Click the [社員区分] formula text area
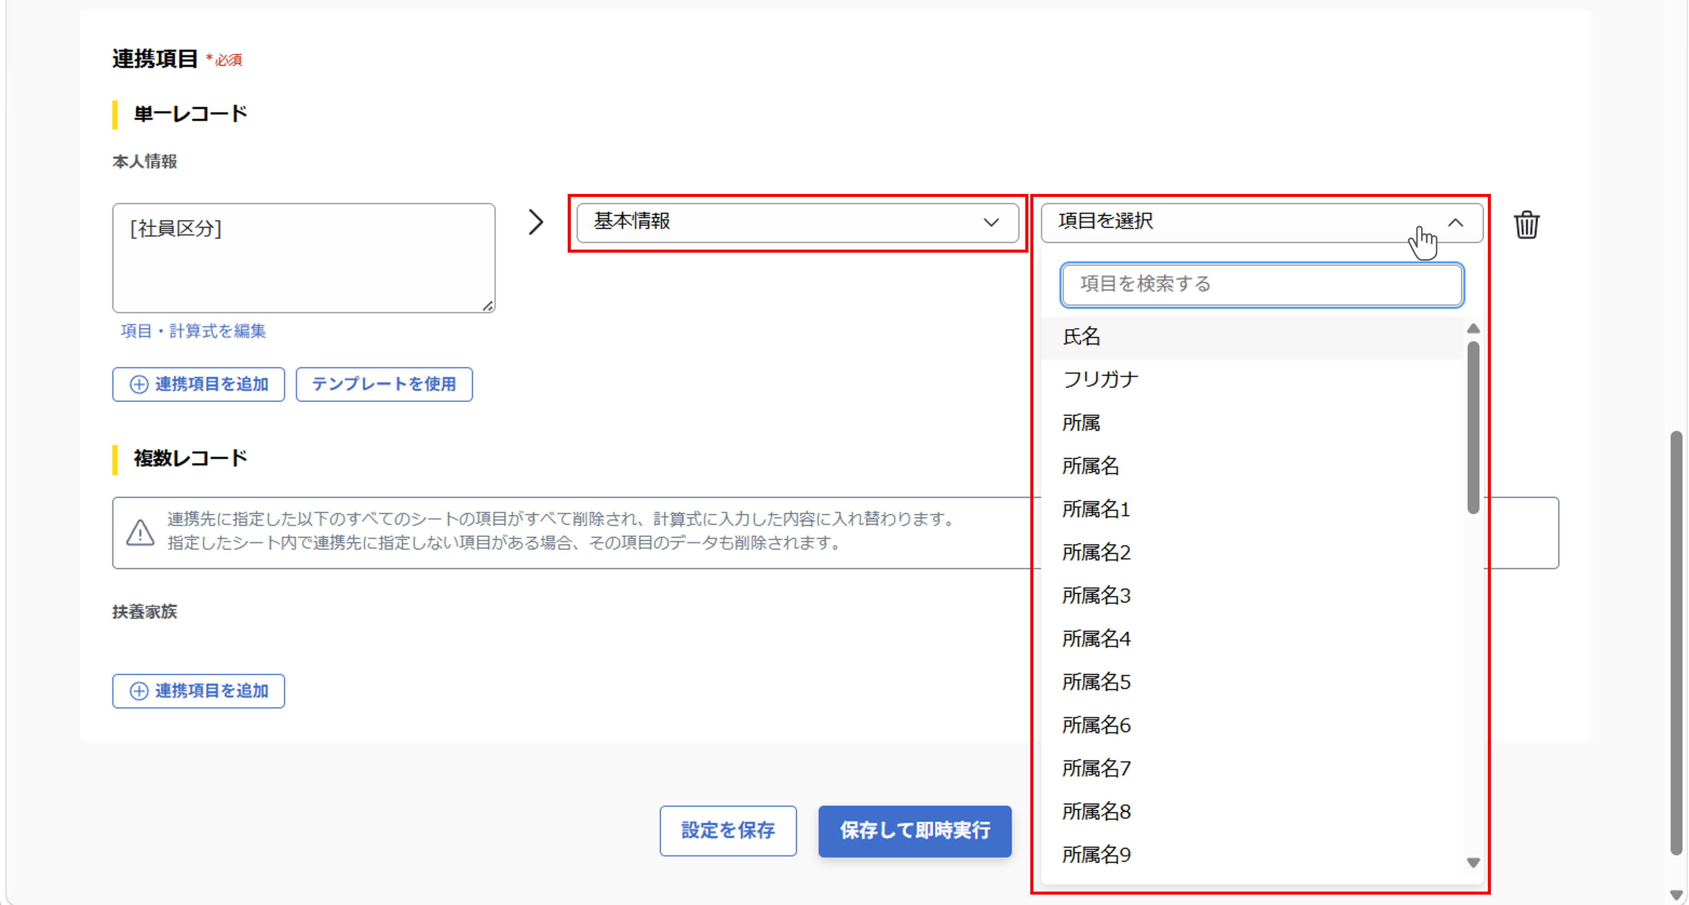The height and width of the screenshot is (905, 1689). (x=304, y=258)
